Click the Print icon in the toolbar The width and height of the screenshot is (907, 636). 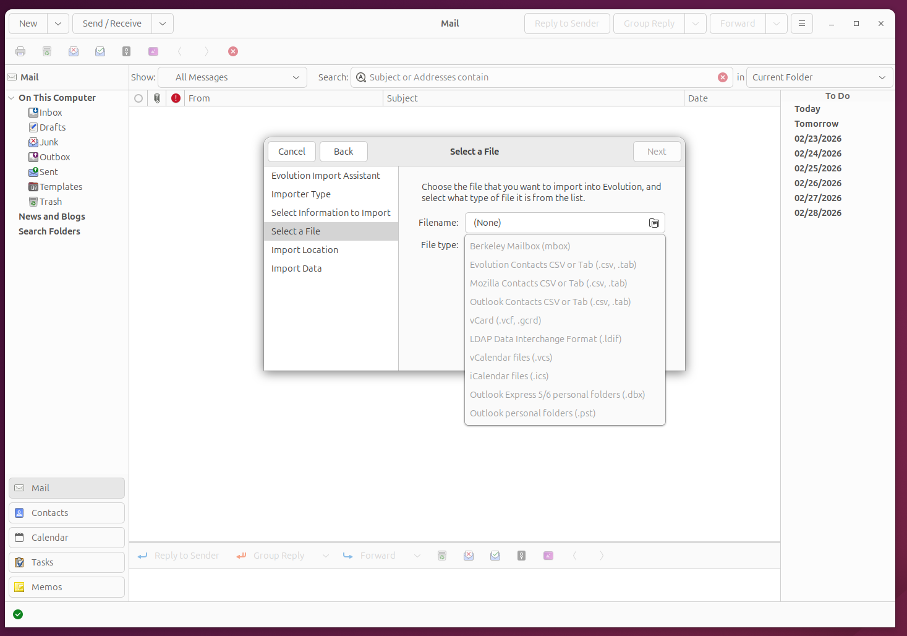(x=20, y=51)
